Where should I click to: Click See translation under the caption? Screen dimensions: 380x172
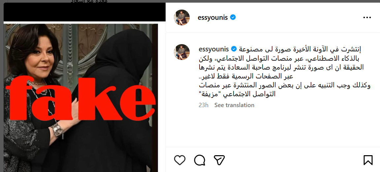[234, 105]
